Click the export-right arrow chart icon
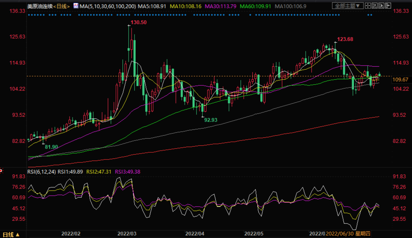 (388, 6)
